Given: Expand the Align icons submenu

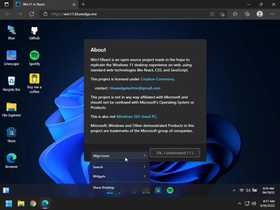Looking at the screenshot, I should coord(119,156).
